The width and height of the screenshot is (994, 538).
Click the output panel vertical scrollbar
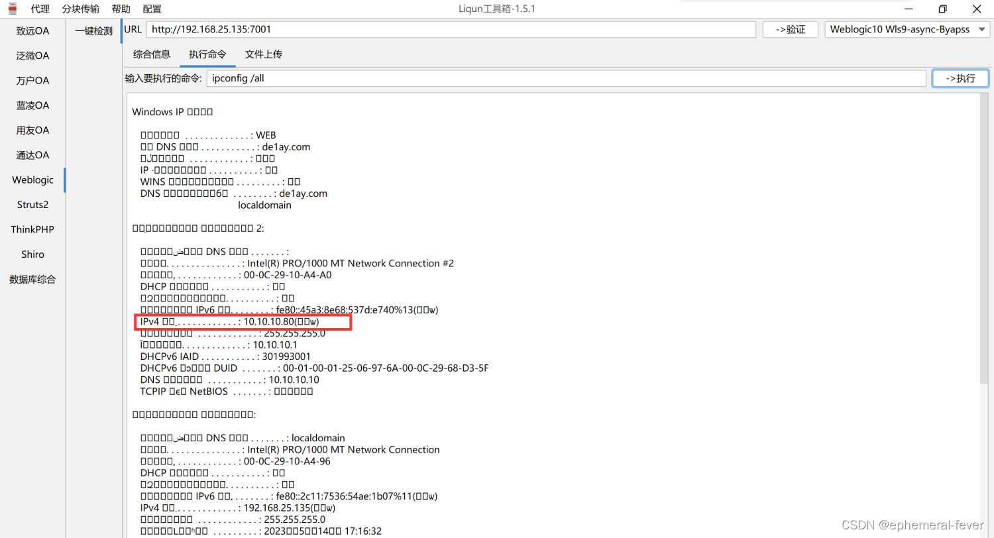tap(984, 238)
